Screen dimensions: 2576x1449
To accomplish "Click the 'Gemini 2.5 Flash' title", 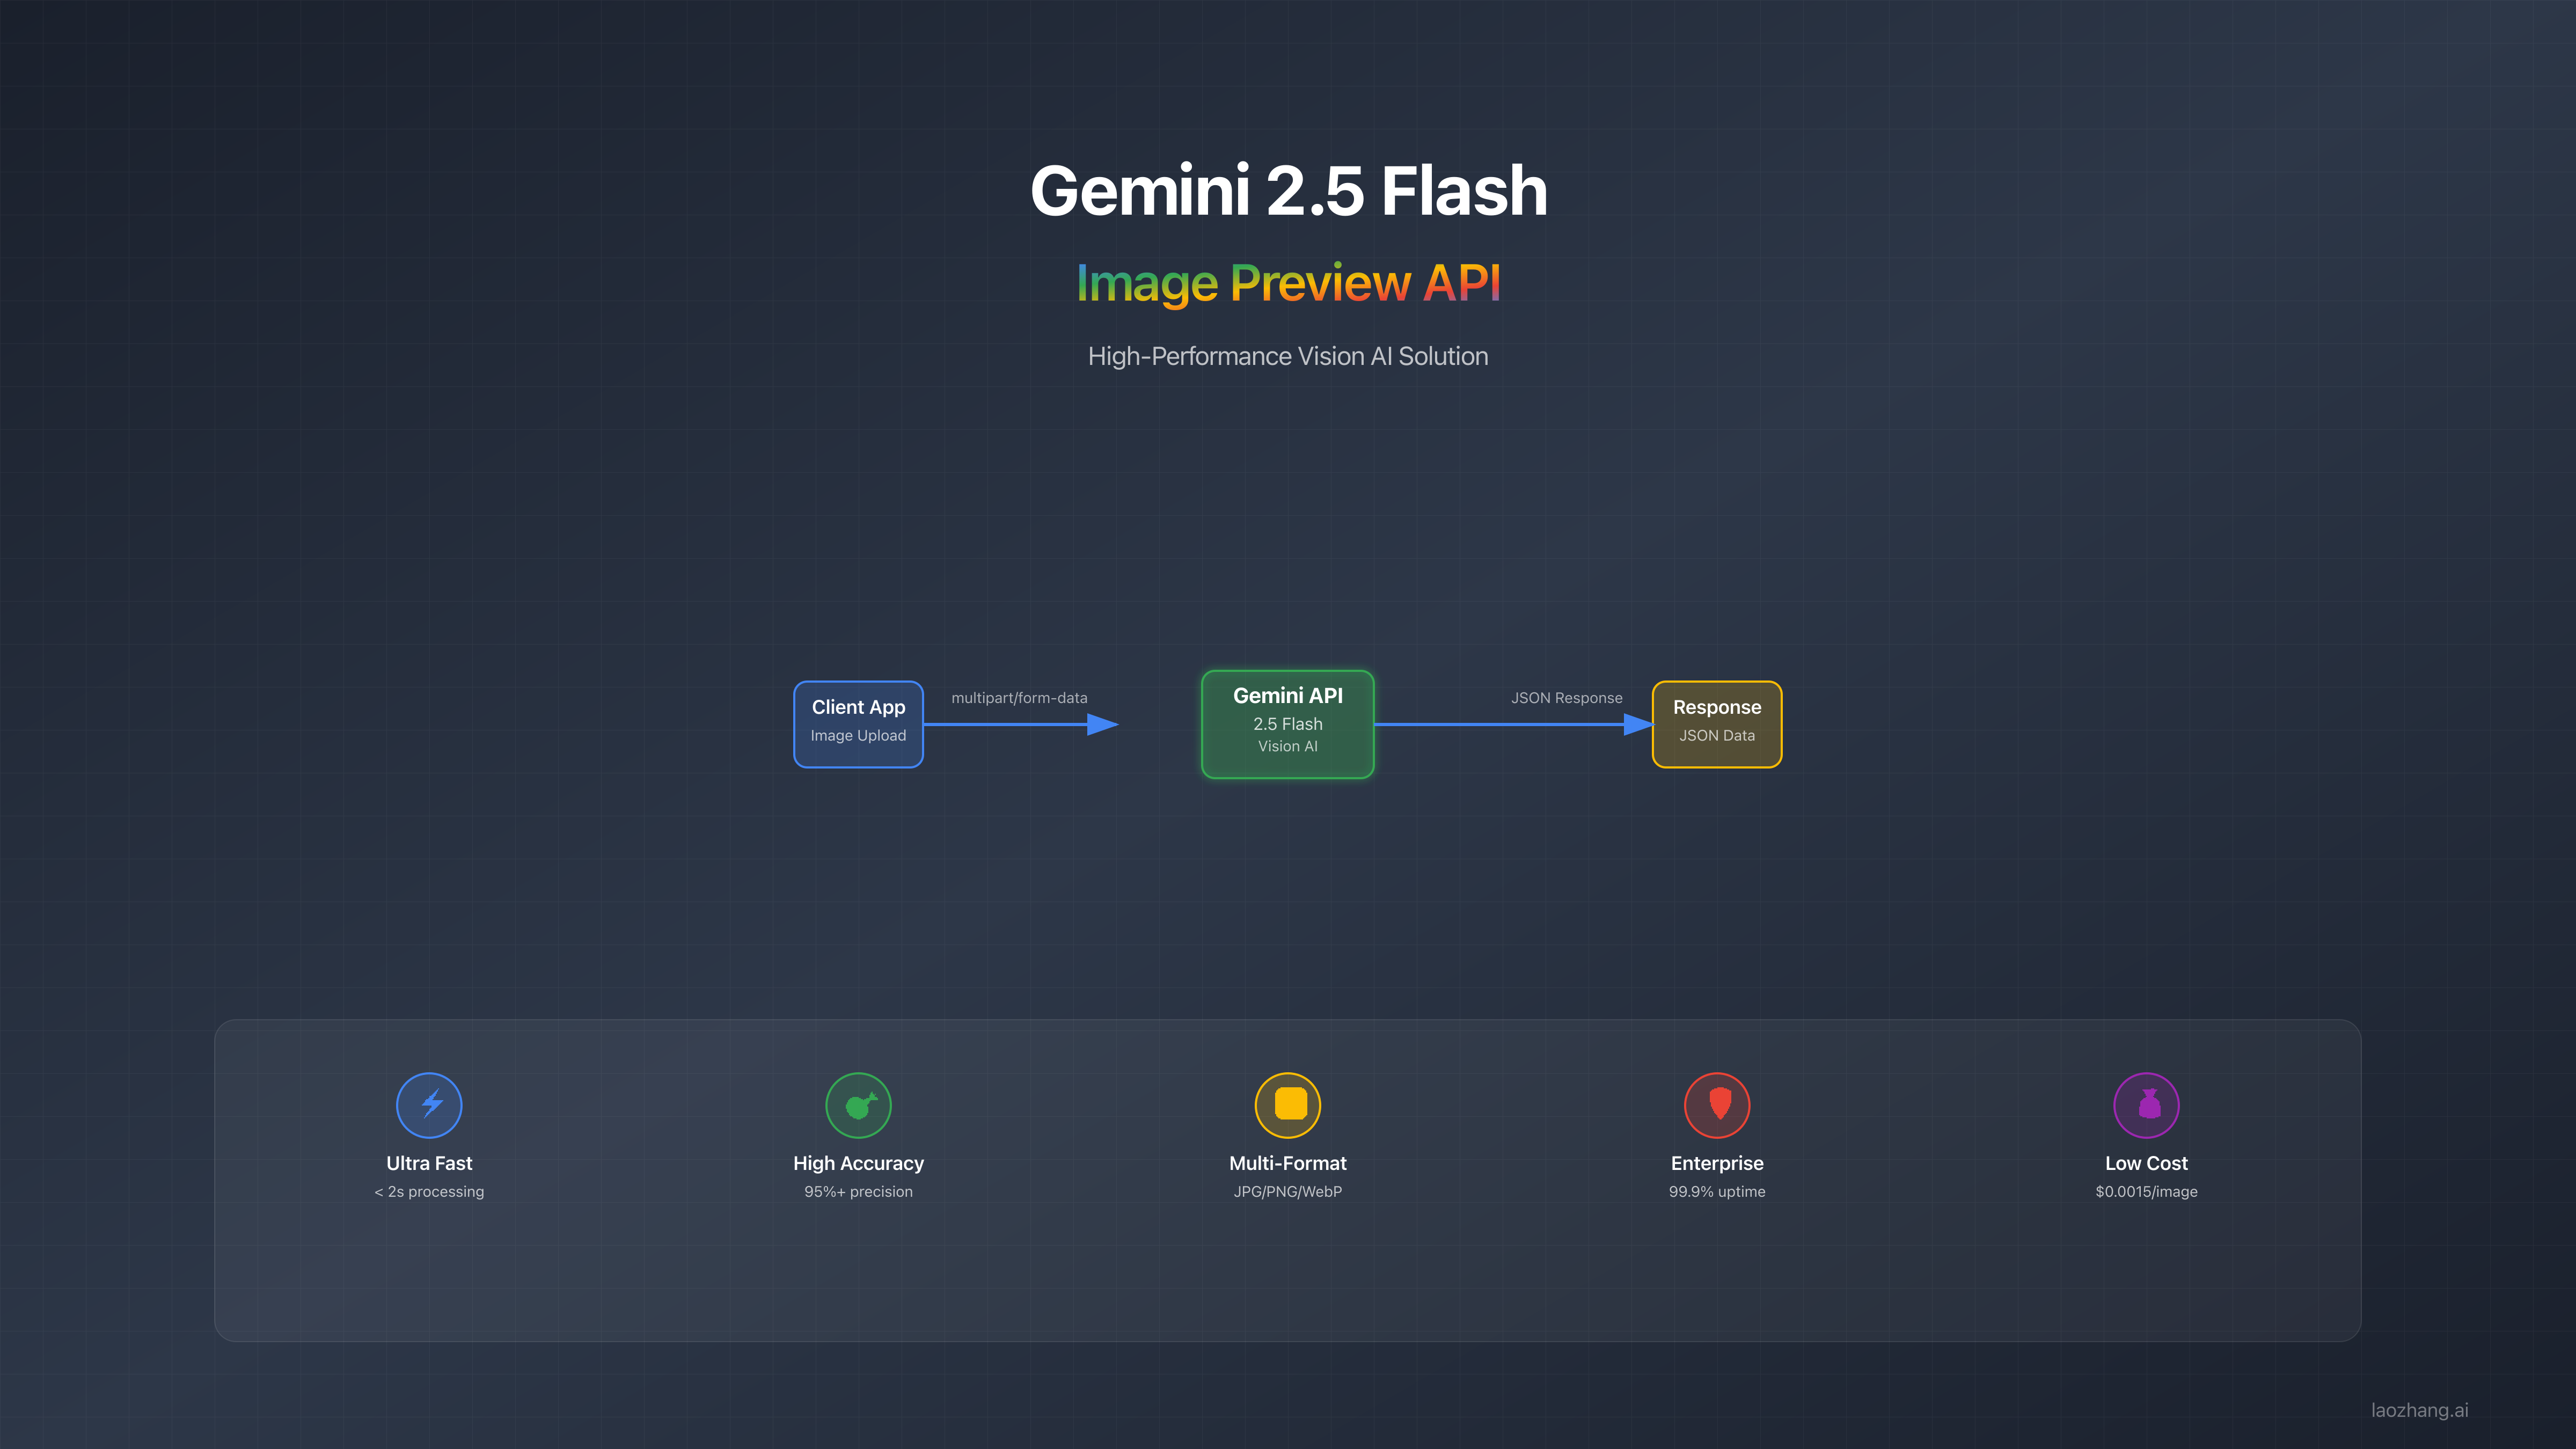I will (1288, 190).
